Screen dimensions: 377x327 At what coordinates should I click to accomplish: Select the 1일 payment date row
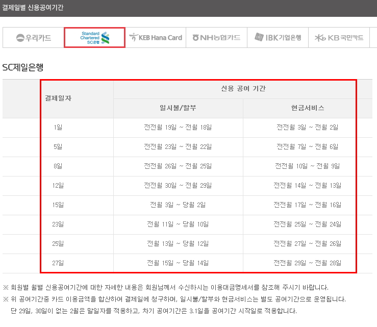[x=58, y=128]
